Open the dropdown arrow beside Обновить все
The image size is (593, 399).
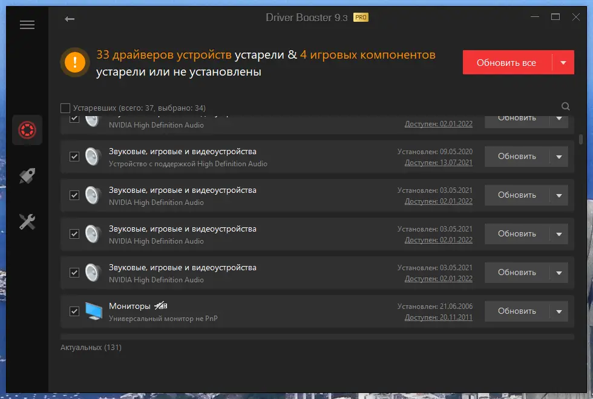tap(562, 62)
